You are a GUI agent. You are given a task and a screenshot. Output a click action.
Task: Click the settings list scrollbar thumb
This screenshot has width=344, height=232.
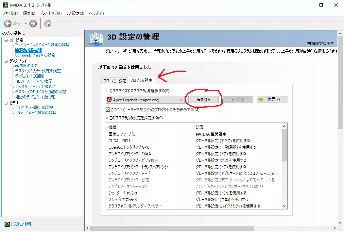[x=284, y=145]
